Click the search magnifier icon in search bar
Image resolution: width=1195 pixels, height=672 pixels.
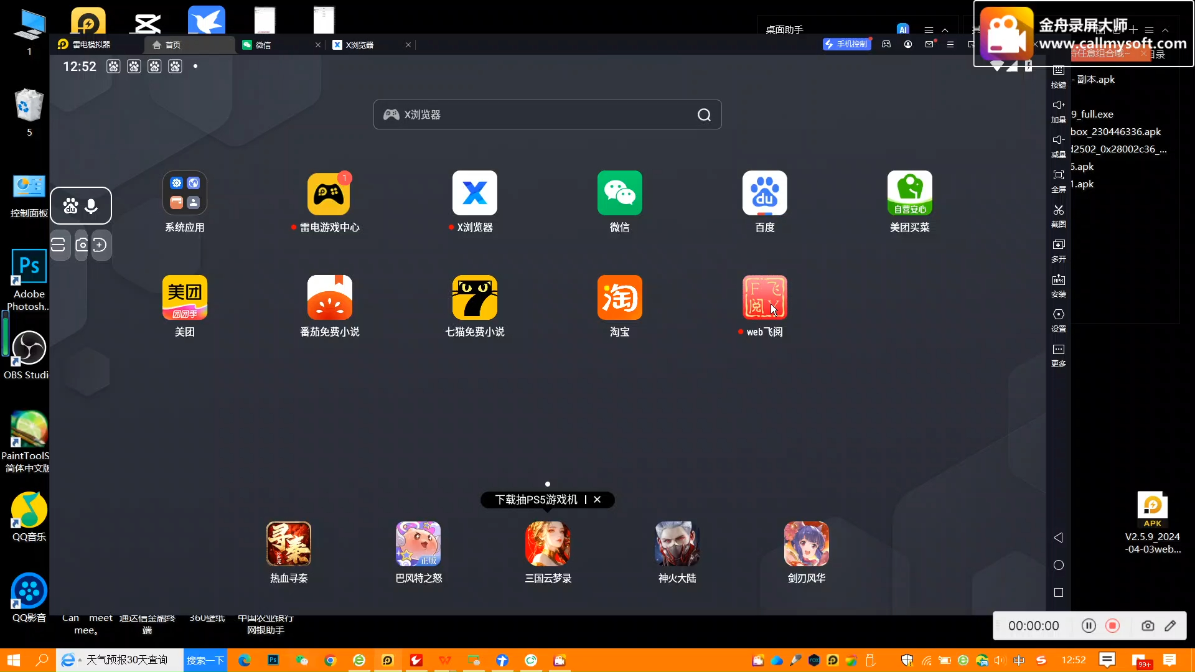(x=704, y=114)
